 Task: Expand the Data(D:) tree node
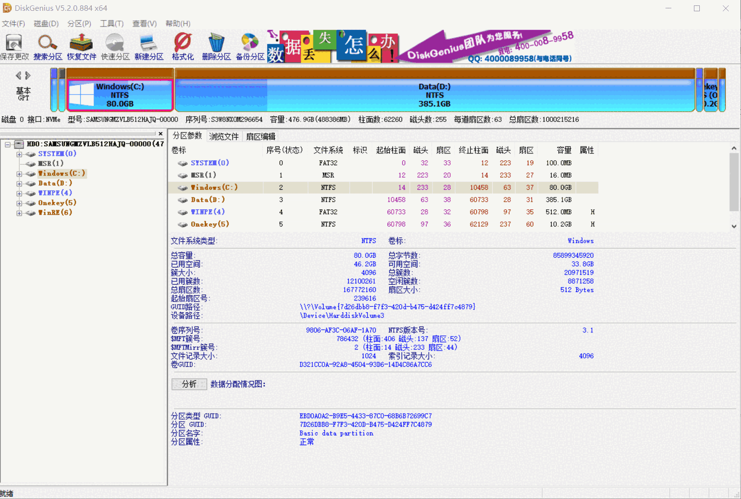pos(18,183)
